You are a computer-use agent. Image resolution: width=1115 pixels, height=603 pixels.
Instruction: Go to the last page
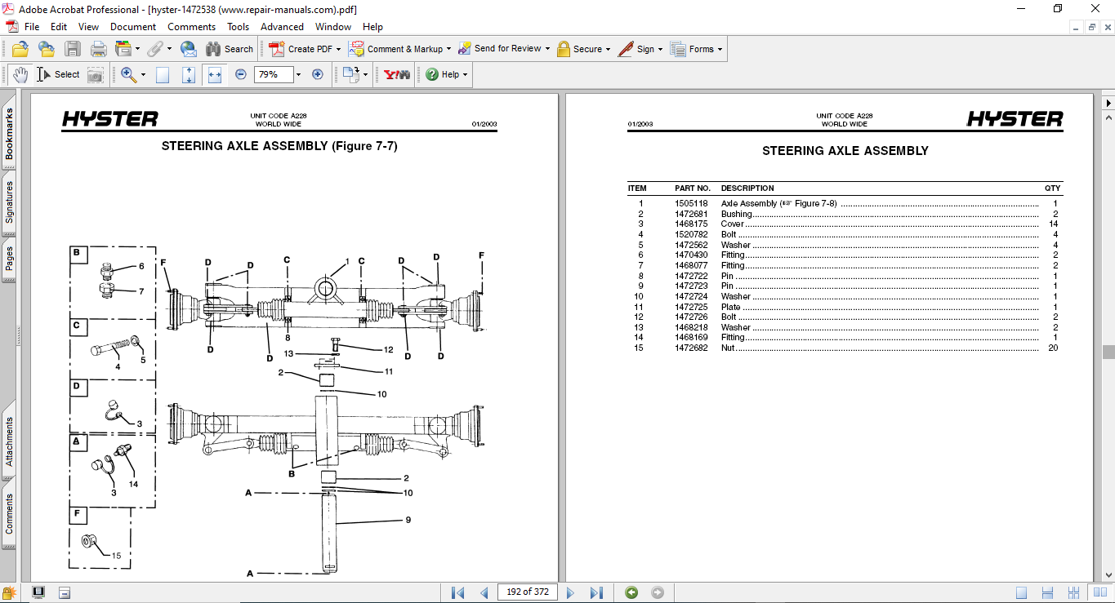(x=596, y=592)
